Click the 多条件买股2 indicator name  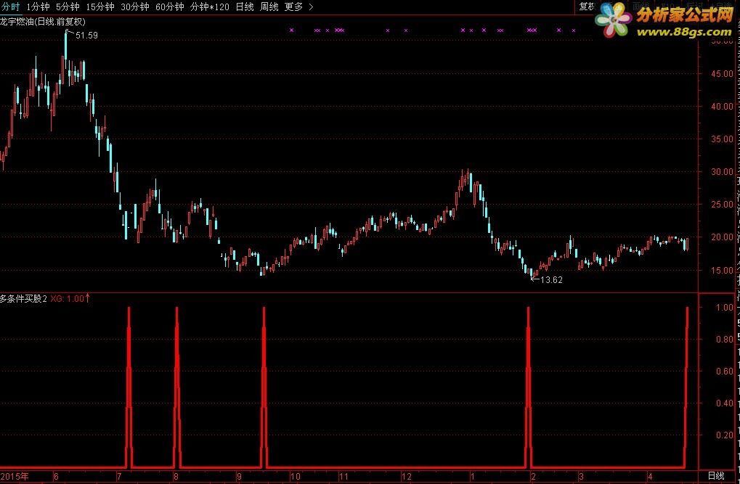tap(23, 299)
